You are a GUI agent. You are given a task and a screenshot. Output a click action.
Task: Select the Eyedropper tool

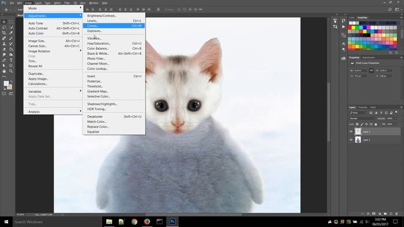coord(11,33)
